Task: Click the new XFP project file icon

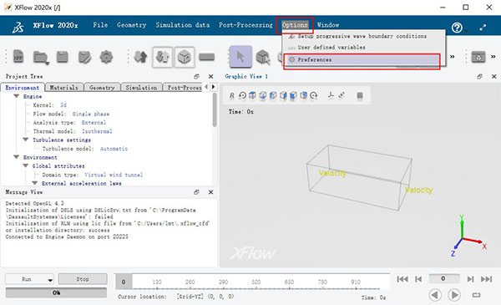Action: click(19, 57)
